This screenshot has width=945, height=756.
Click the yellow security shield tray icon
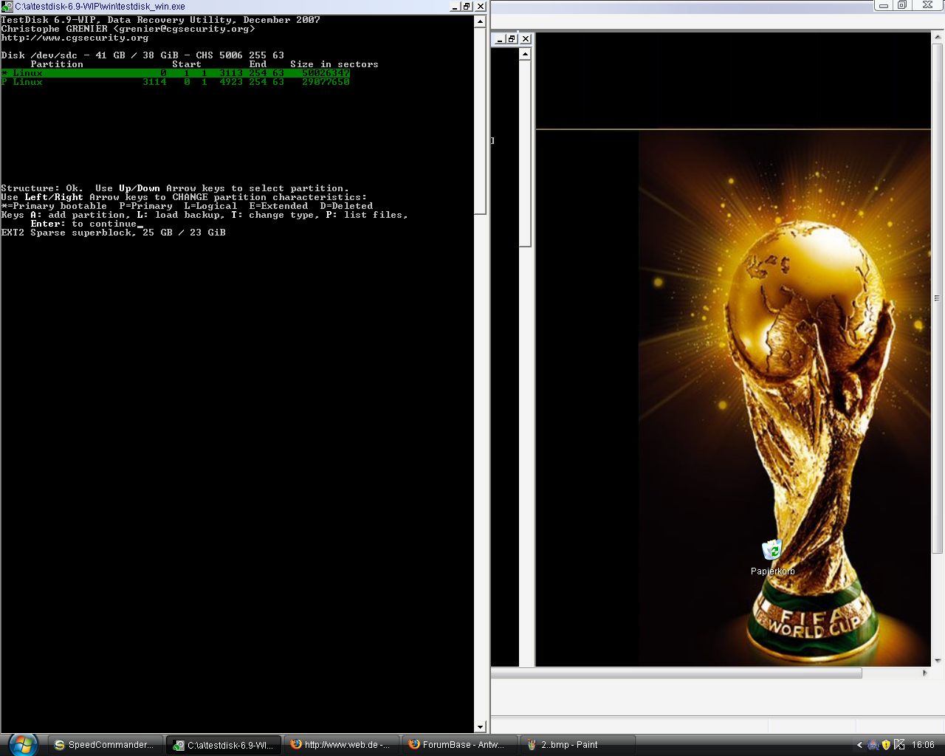pos(886,745)
